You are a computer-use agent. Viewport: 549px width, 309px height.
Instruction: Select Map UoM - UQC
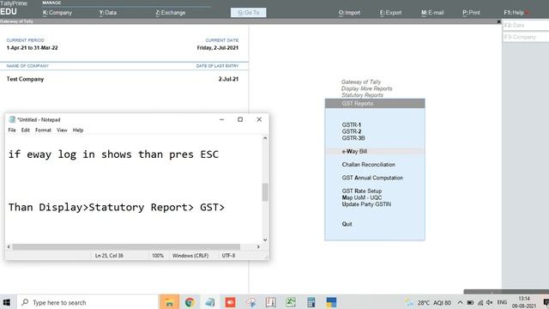pos(362,197)
